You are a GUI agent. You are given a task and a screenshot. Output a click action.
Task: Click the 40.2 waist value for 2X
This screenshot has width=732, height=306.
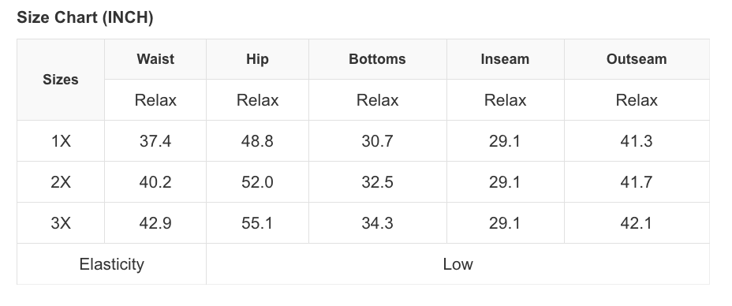155,182
